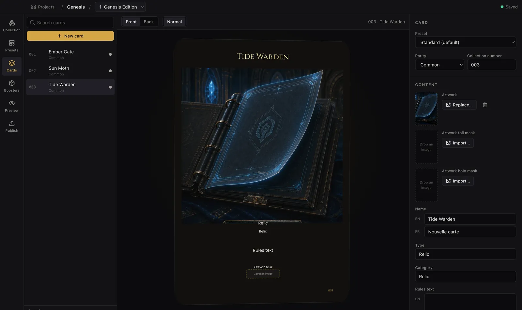
Task: Edit the EN name field Tide Warden
Action: (x=470, y=219)
